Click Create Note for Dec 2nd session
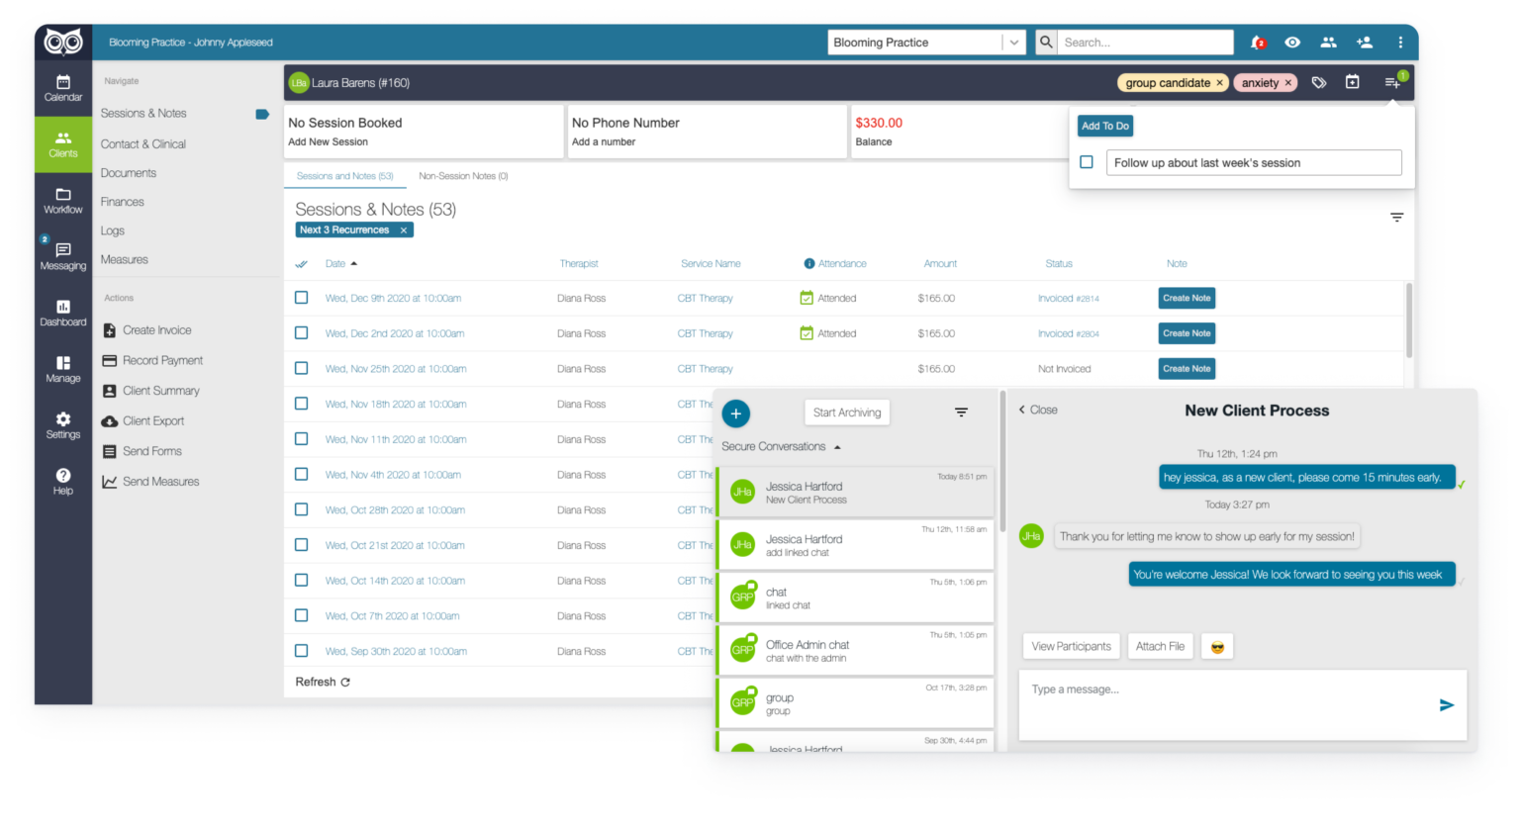 pyautogui.click(x=1187, y=333)
